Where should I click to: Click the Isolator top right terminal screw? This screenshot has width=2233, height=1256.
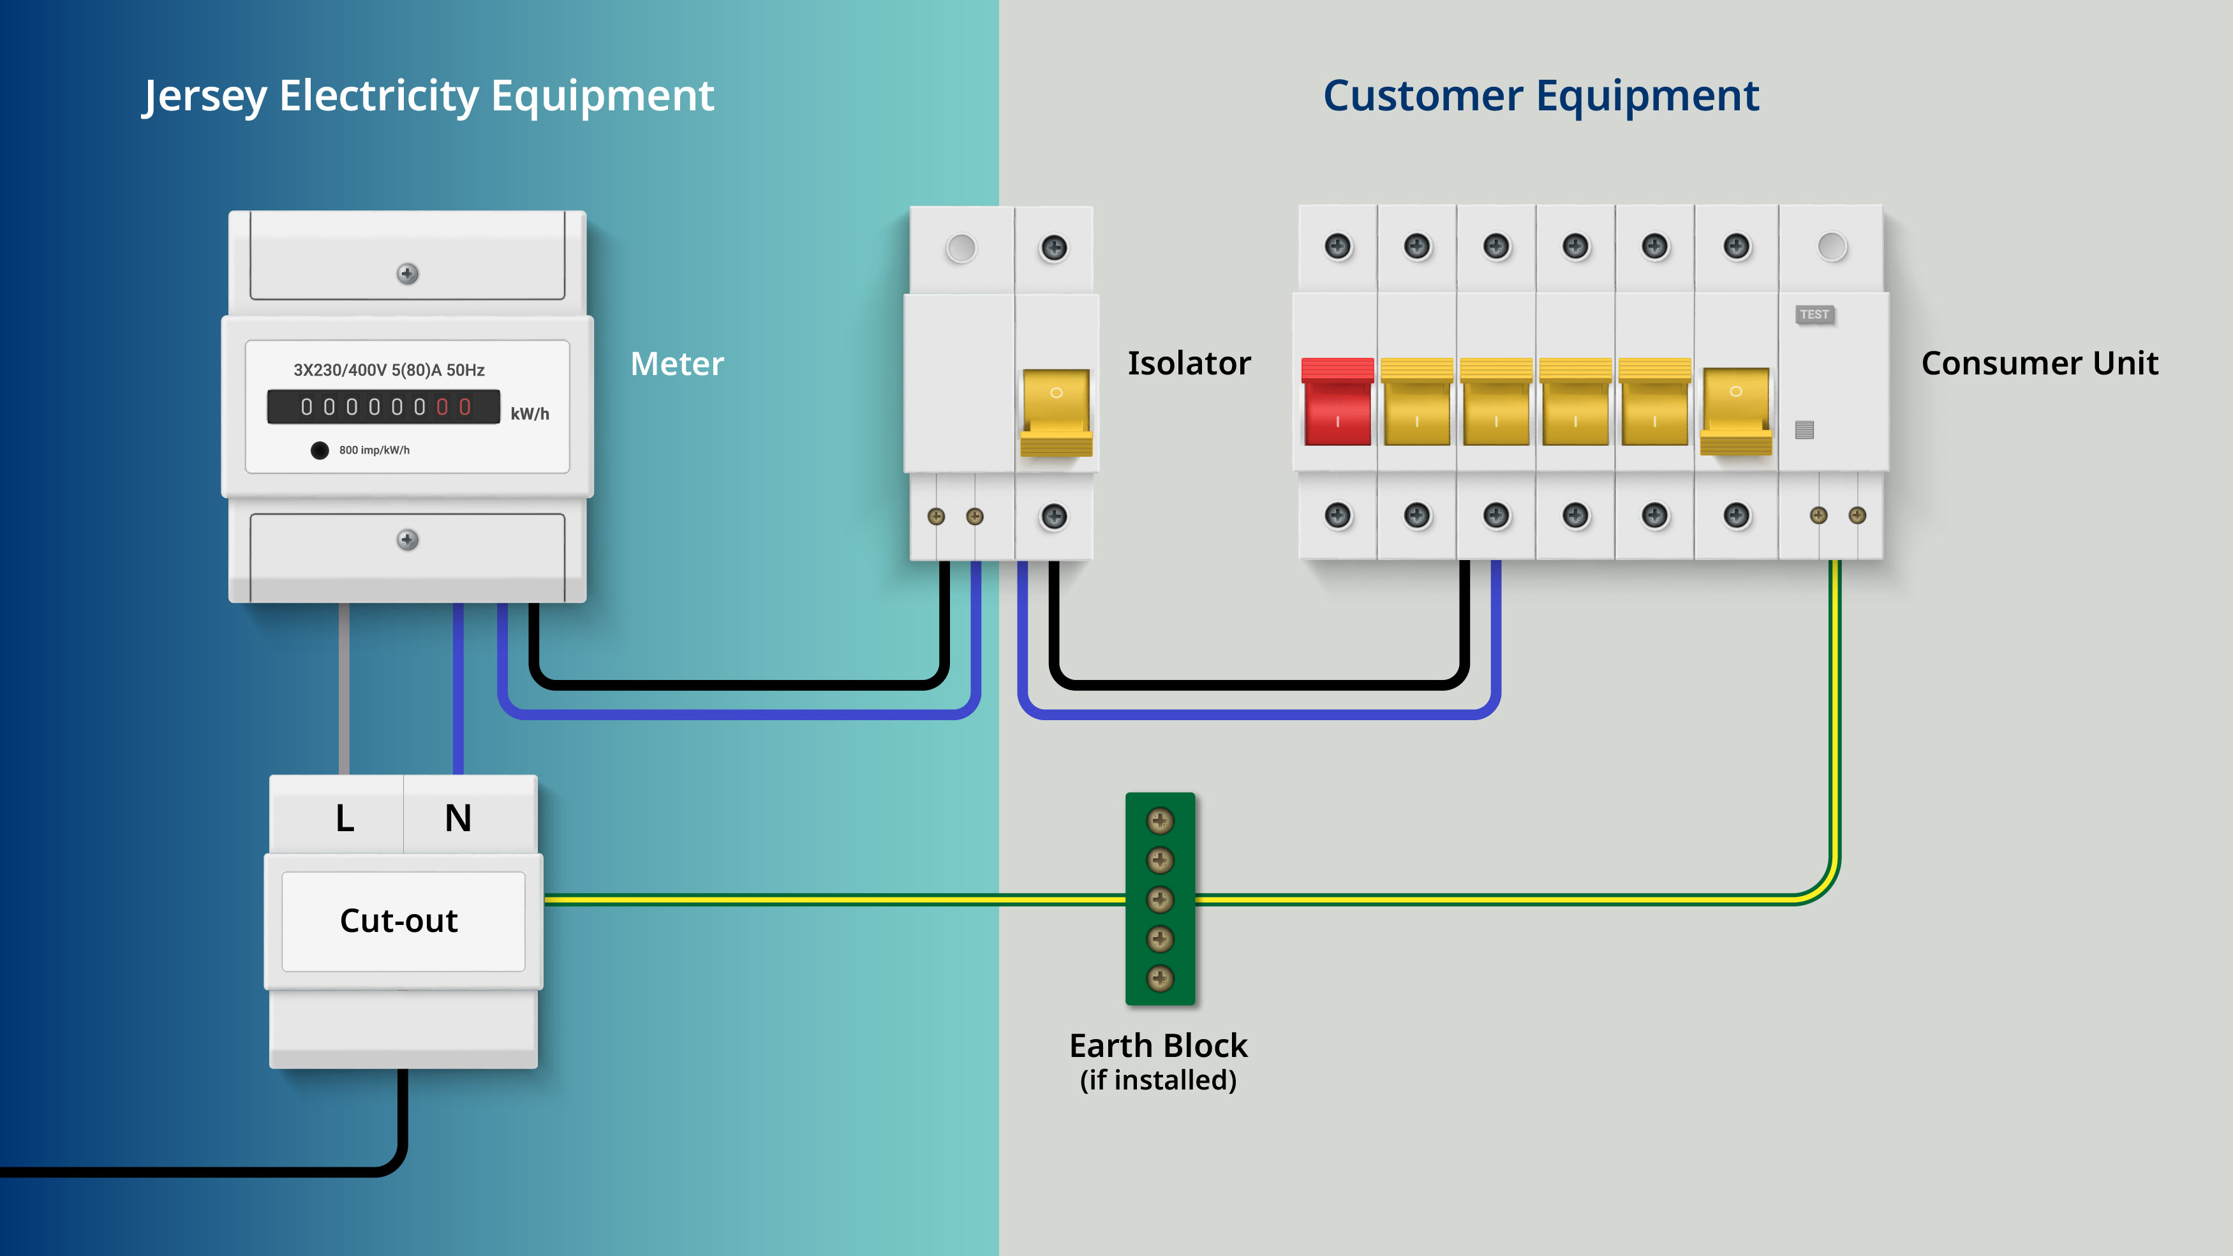tap(1054, 248)
